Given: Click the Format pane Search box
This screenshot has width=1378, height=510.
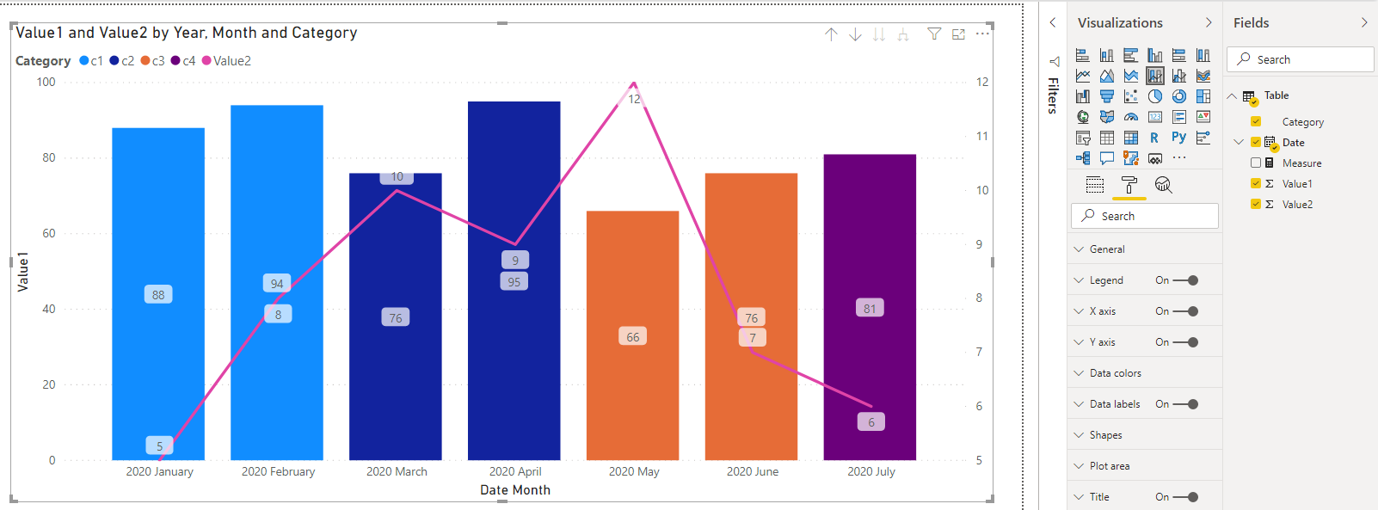Looking at the screenshot, I should pos(1145,216).
